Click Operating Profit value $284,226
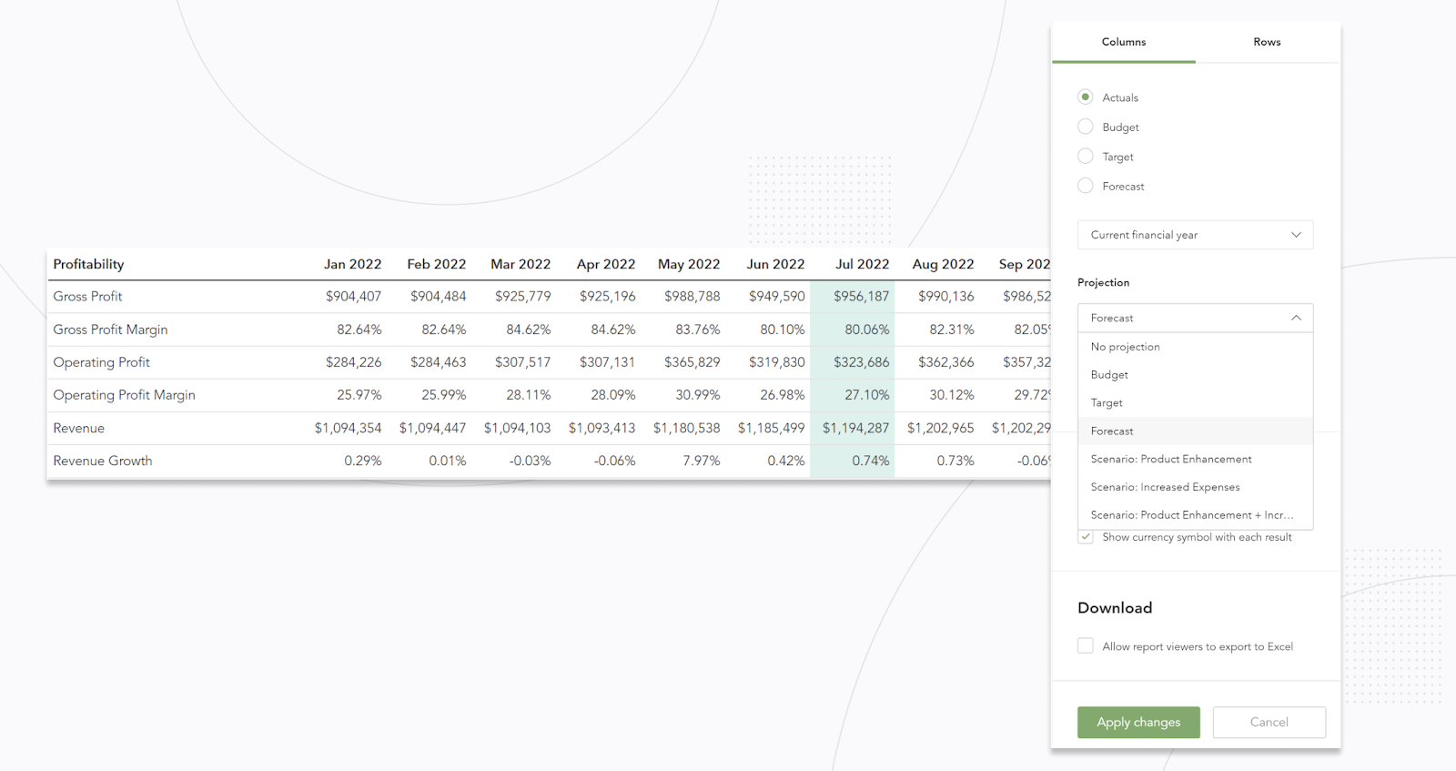 click(x=353, y=362)
